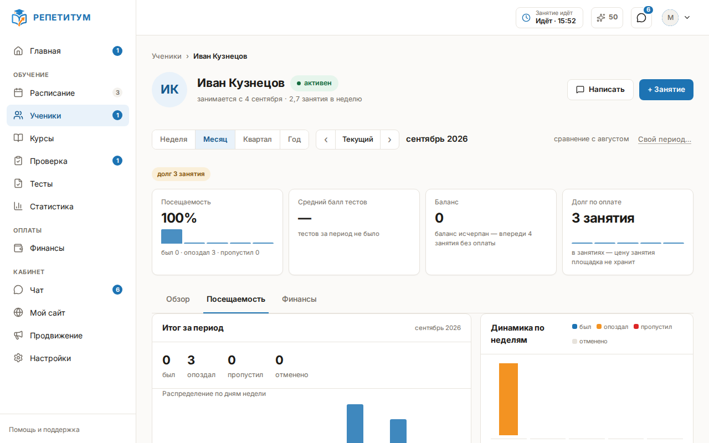Click the Посещаемость 100% card
The width and height of the screenshot is (709, 443).
[217, 232]
